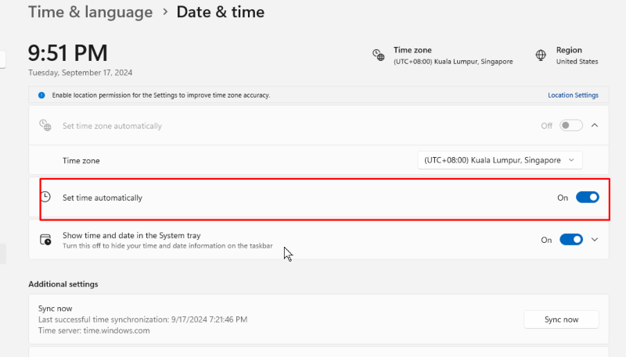Open Location Settings link
Image resolution: width=626 pixels, height=357 pixels.
point(573,95)
